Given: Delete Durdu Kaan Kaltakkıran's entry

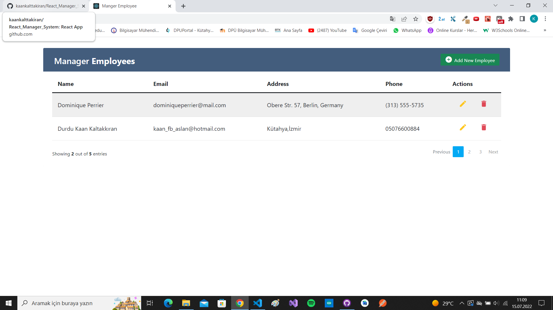Looking at the screenshot, I should coord(484,127).
